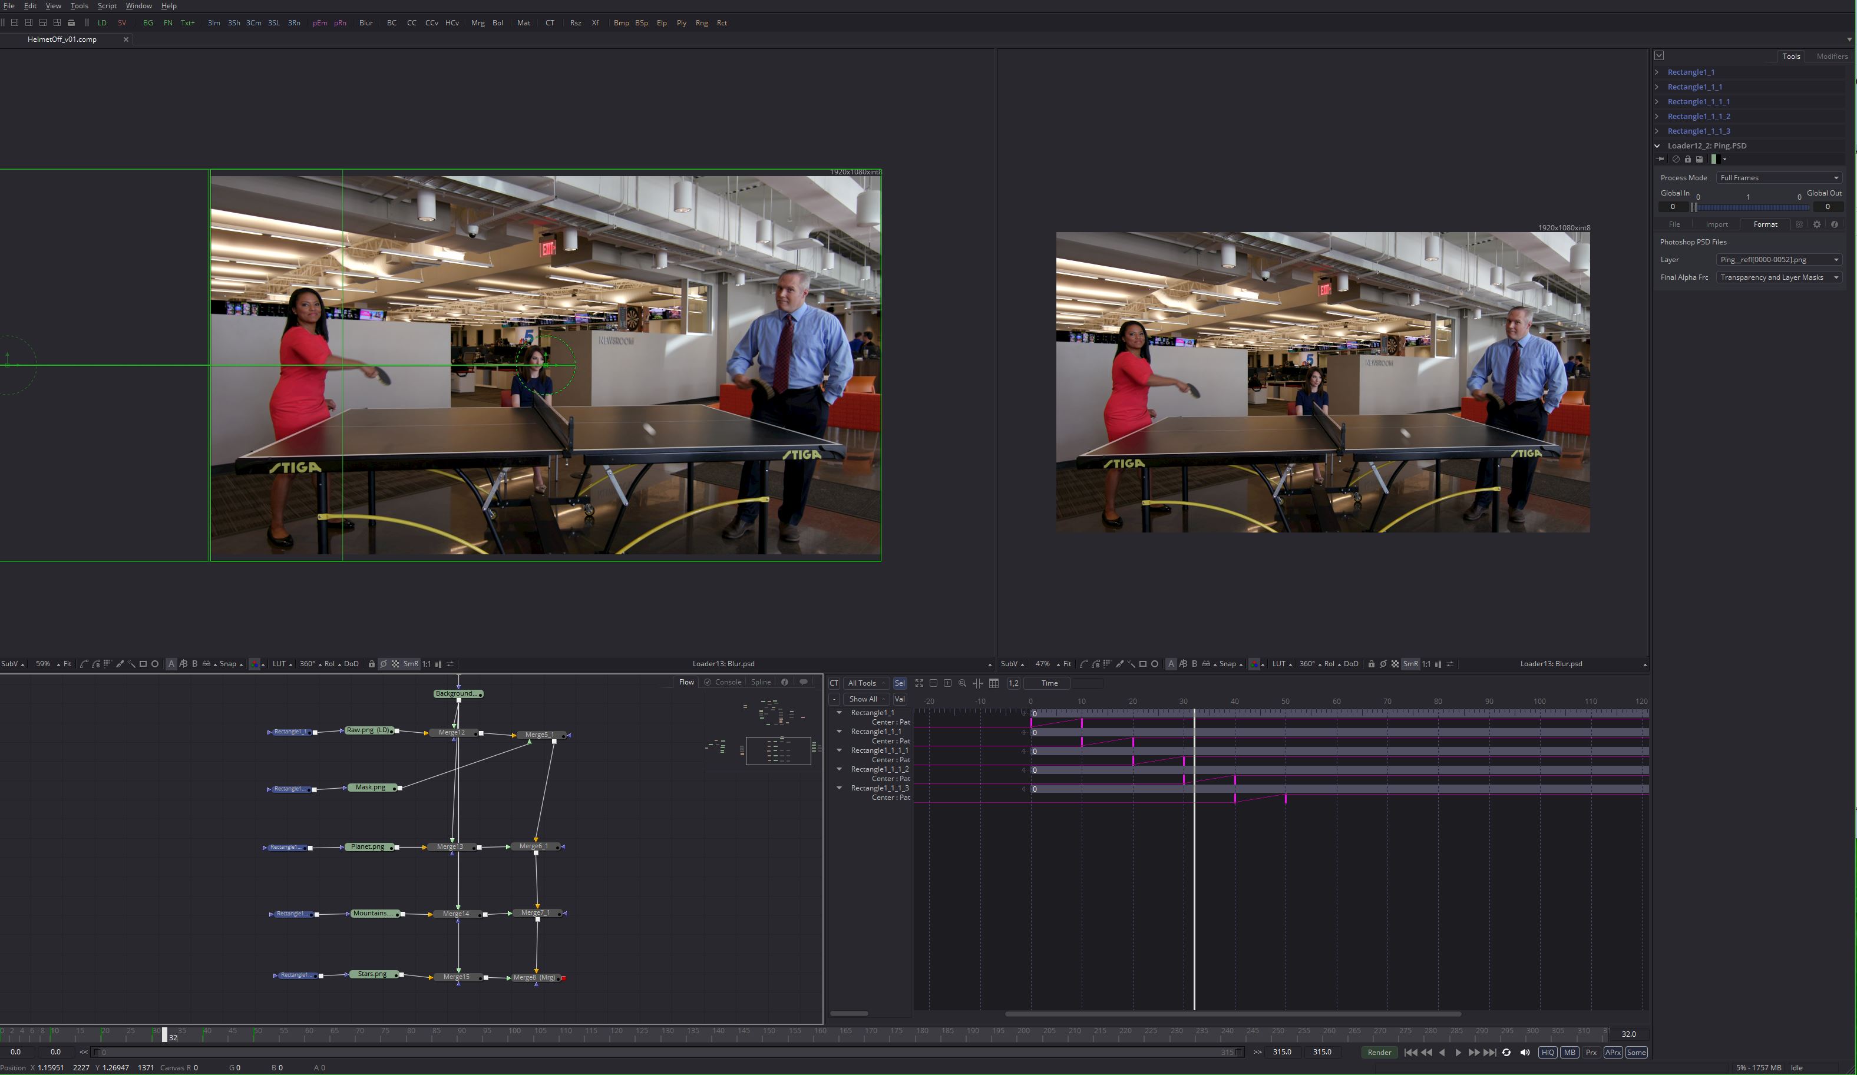Toggle MB motion blur
1857x1075 pixels.
tap(1569, 1052)
